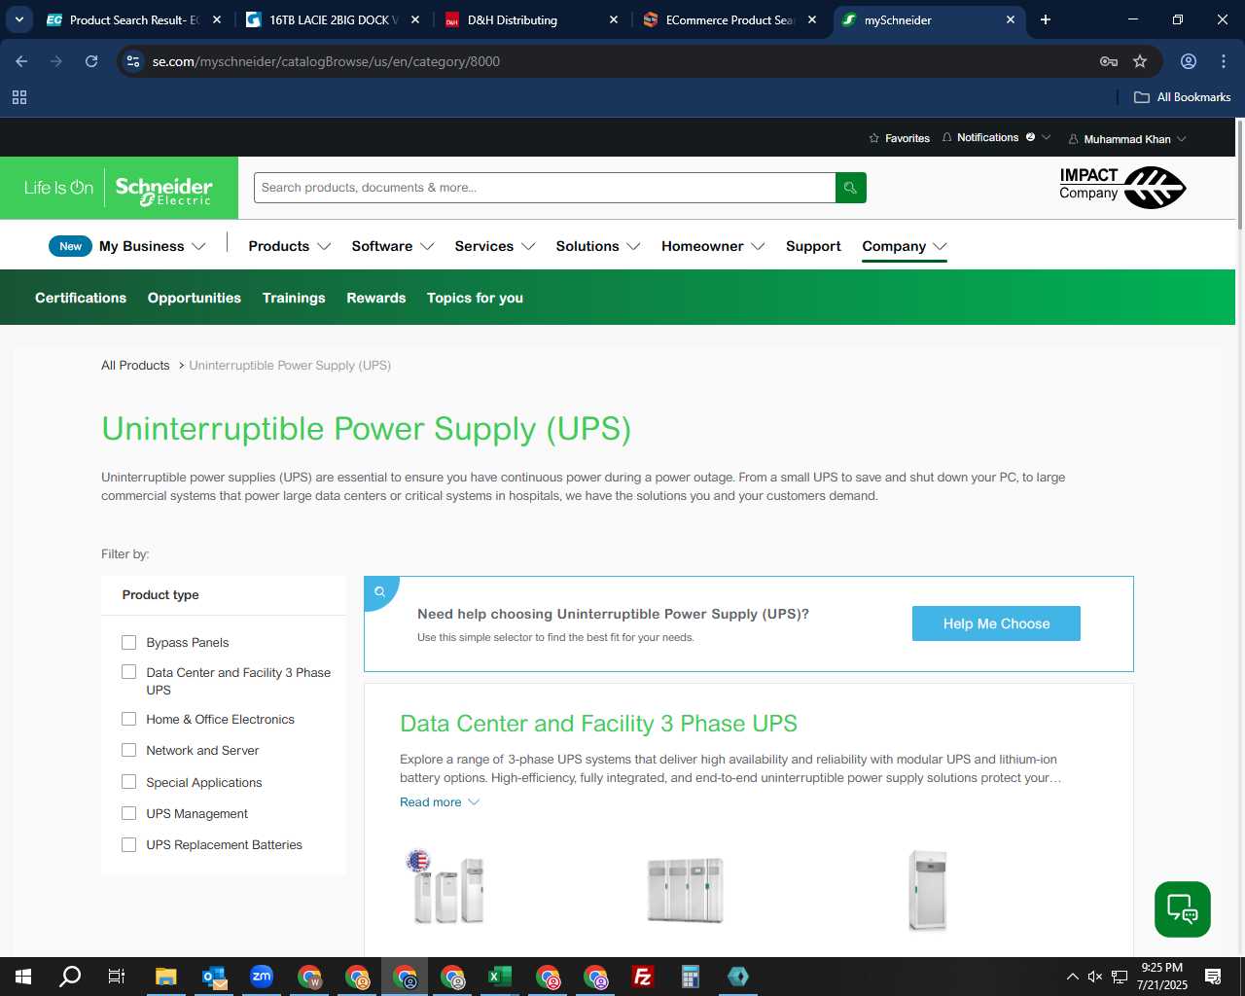Check Home & Office Electronics filter
This screenshot has width=1245, height=996.
tap(128, 719)
